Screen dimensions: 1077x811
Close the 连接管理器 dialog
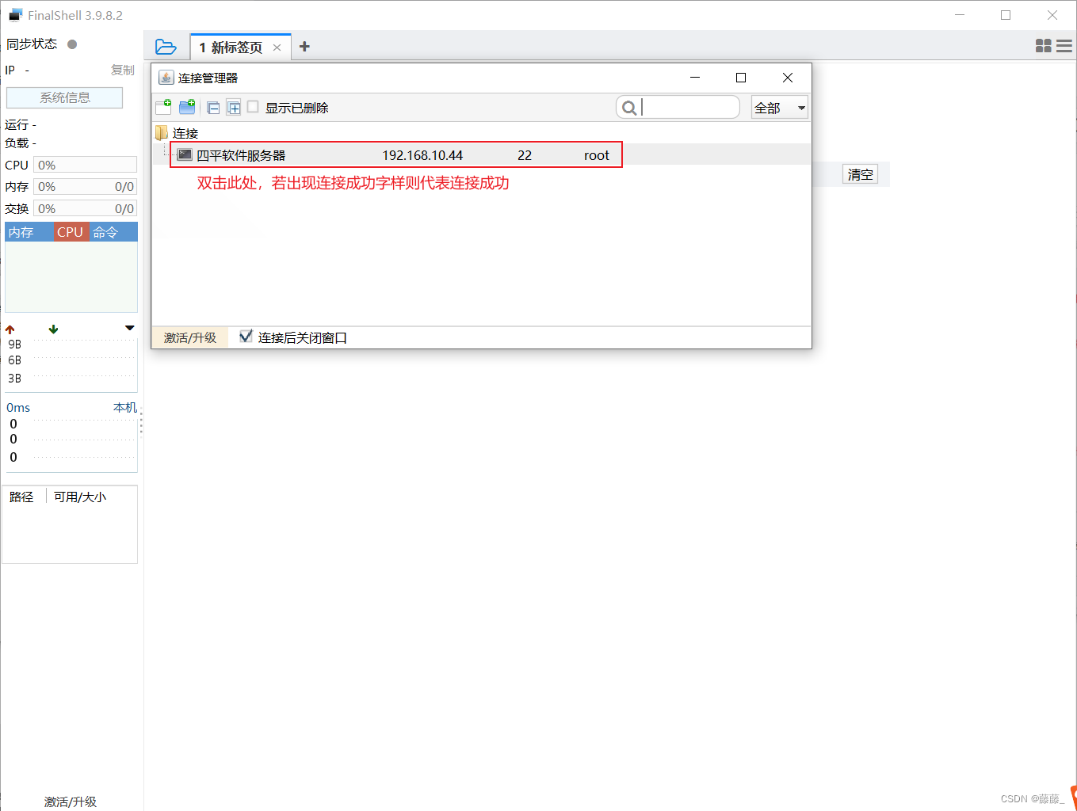[x=788, y=78]
